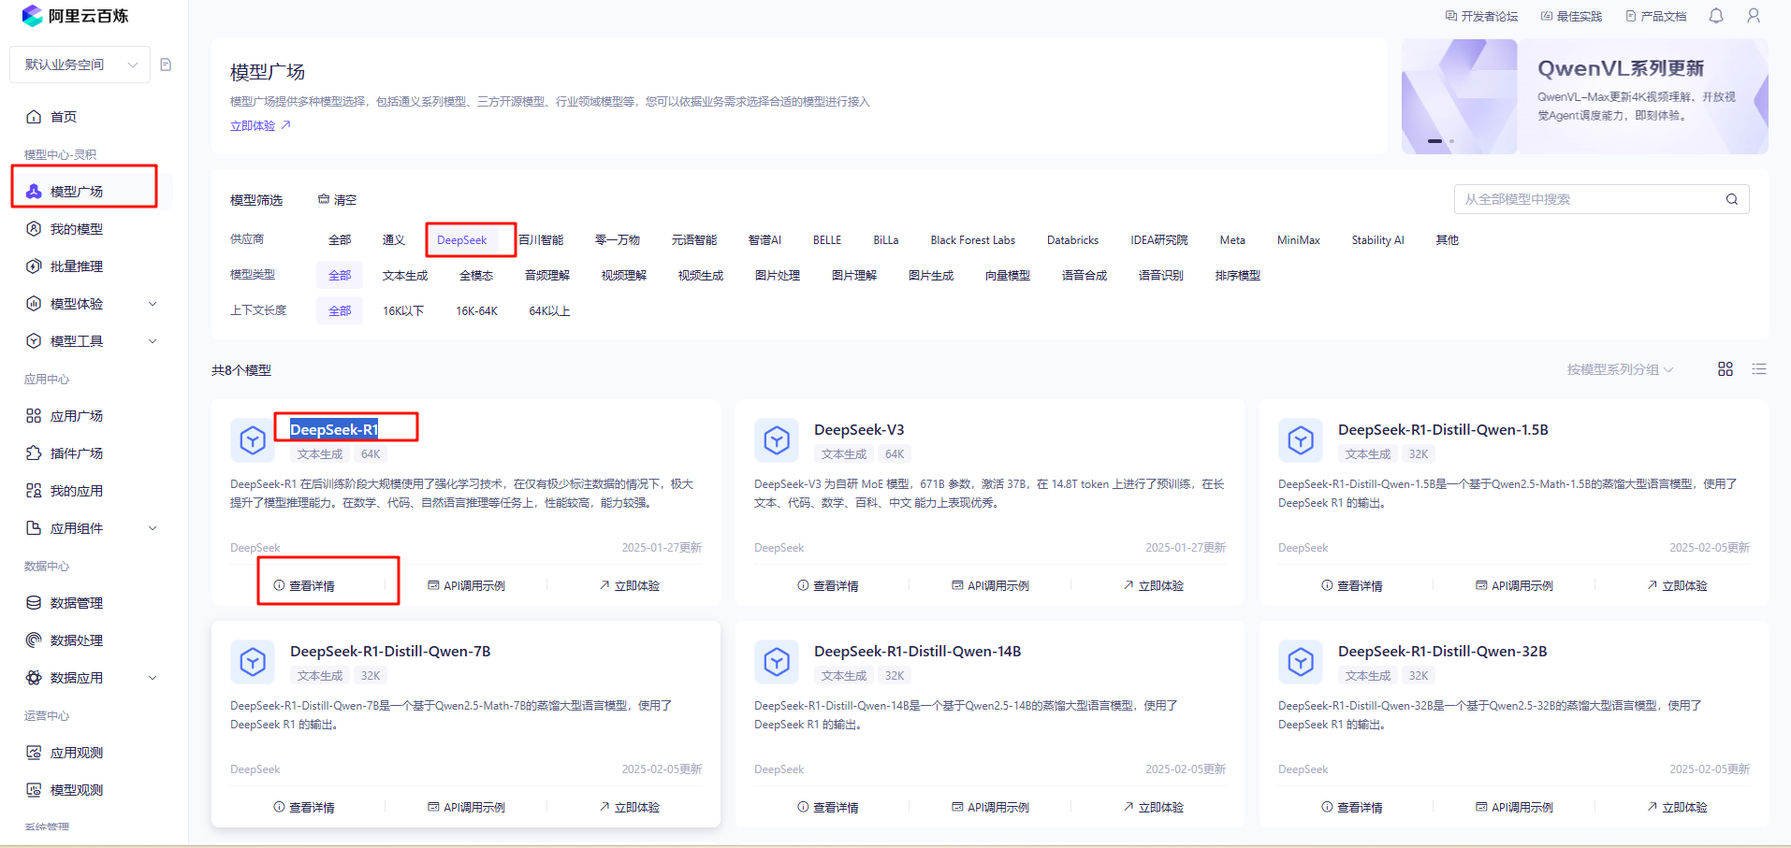Expand the 模型体验 sidebar menu
This screenshot has width=1791, height=848.
[91, 304]
